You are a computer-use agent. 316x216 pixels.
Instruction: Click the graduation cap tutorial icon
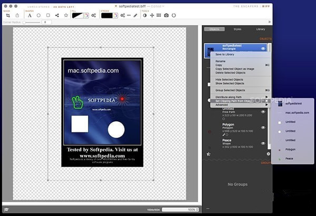(x=6, y=210)
